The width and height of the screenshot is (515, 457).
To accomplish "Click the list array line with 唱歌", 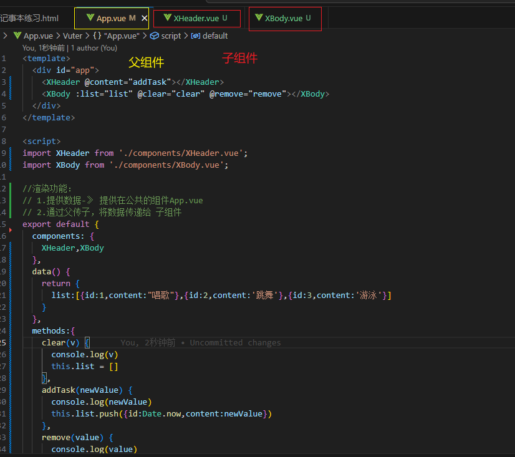I will 221,296.
